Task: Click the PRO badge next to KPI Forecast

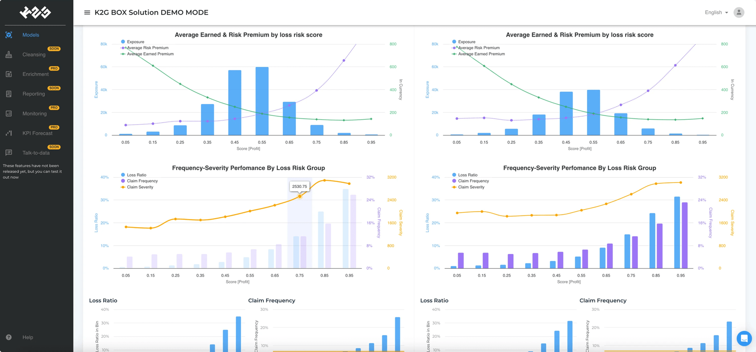Action: point(54,127)
